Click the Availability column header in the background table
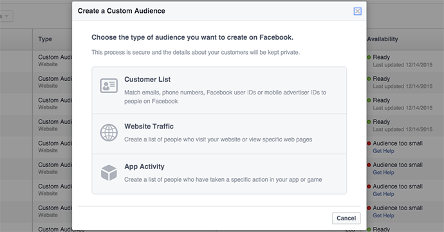 [x=383, y=39]
